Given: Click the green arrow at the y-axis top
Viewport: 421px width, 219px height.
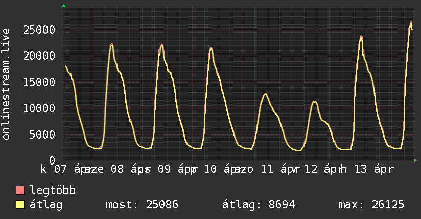Looking at the screenshot, I should [64, 6].
